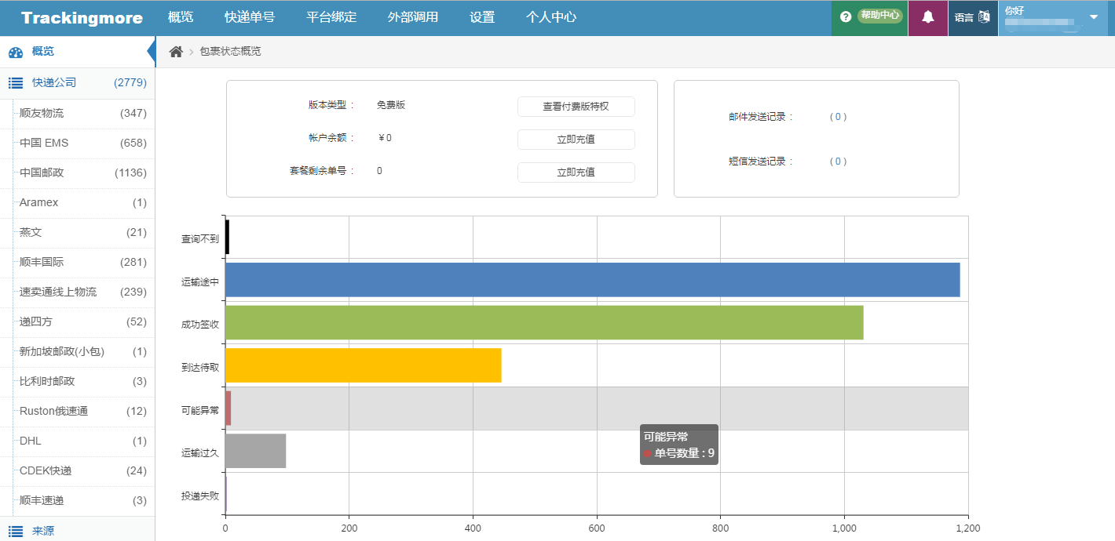Click the home icon in breadcrumb
Image resolution: width=1115 pixels, height=541 pixels.
pos(176,52)
